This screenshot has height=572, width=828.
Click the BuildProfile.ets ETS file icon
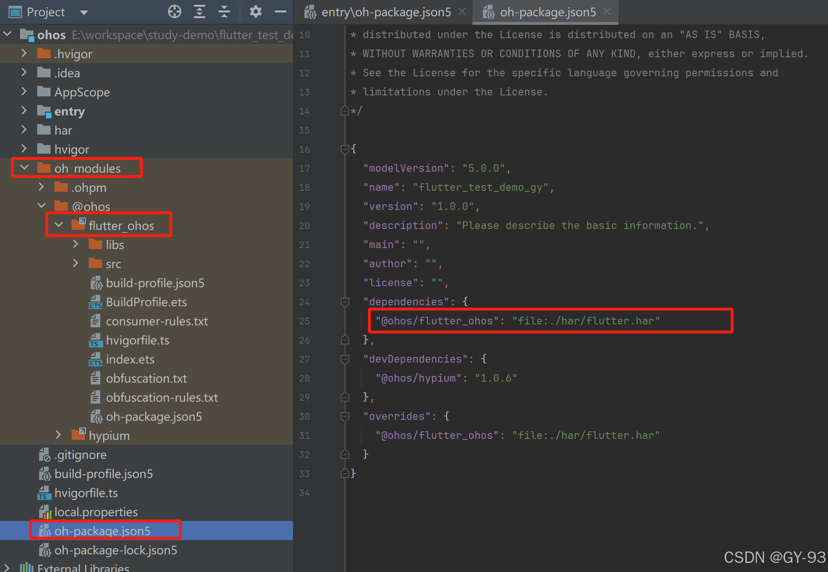point(95,302)
